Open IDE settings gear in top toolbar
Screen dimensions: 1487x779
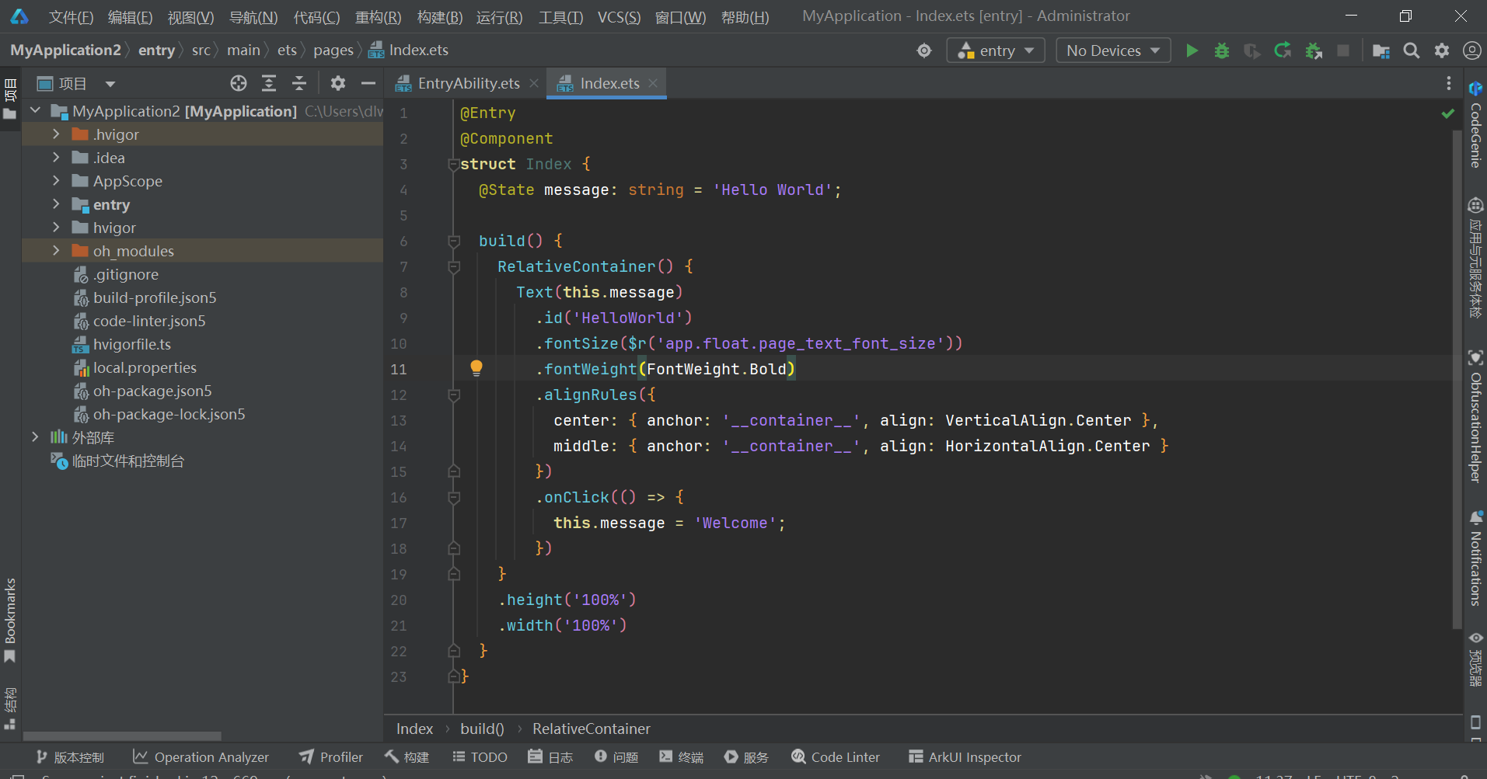[x=1442, y=50]
